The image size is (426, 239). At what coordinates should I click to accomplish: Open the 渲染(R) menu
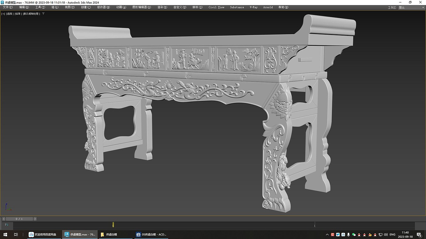[162, 7]
